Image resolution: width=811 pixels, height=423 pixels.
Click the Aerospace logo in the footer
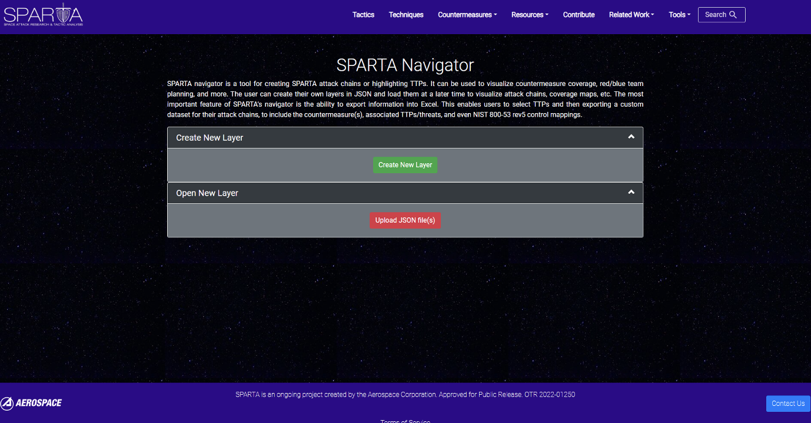(31, 403)
